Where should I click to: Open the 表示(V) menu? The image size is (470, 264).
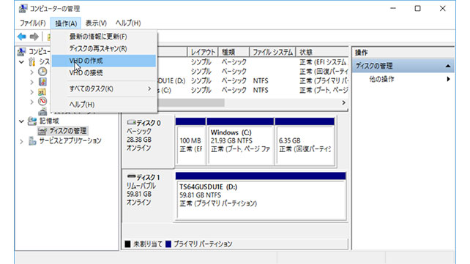pos(96,23)
